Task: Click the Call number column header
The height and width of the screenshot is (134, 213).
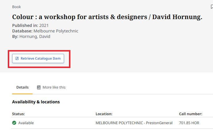Action: click(190, 114)
